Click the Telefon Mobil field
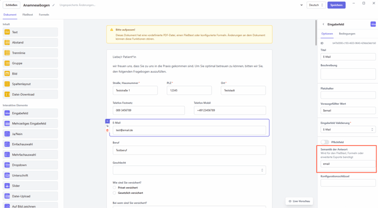This screenshot has height=208, width=378. tap(230, 110)
